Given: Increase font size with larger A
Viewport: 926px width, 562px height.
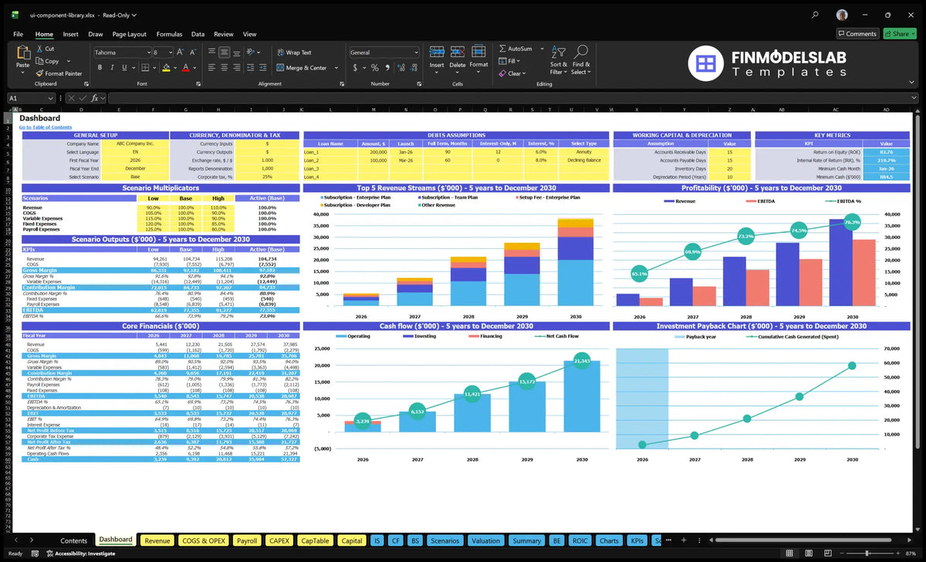Looking at the screenshot, I should pos(181,52).
